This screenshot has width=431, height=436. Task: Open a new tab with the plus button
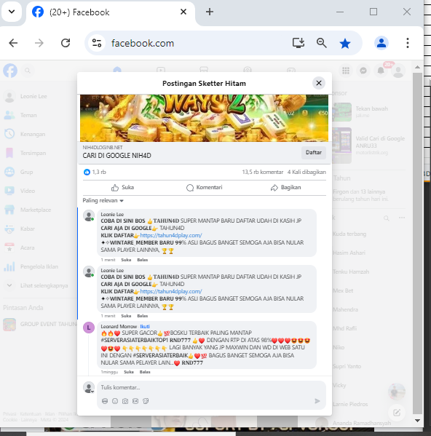210,12
